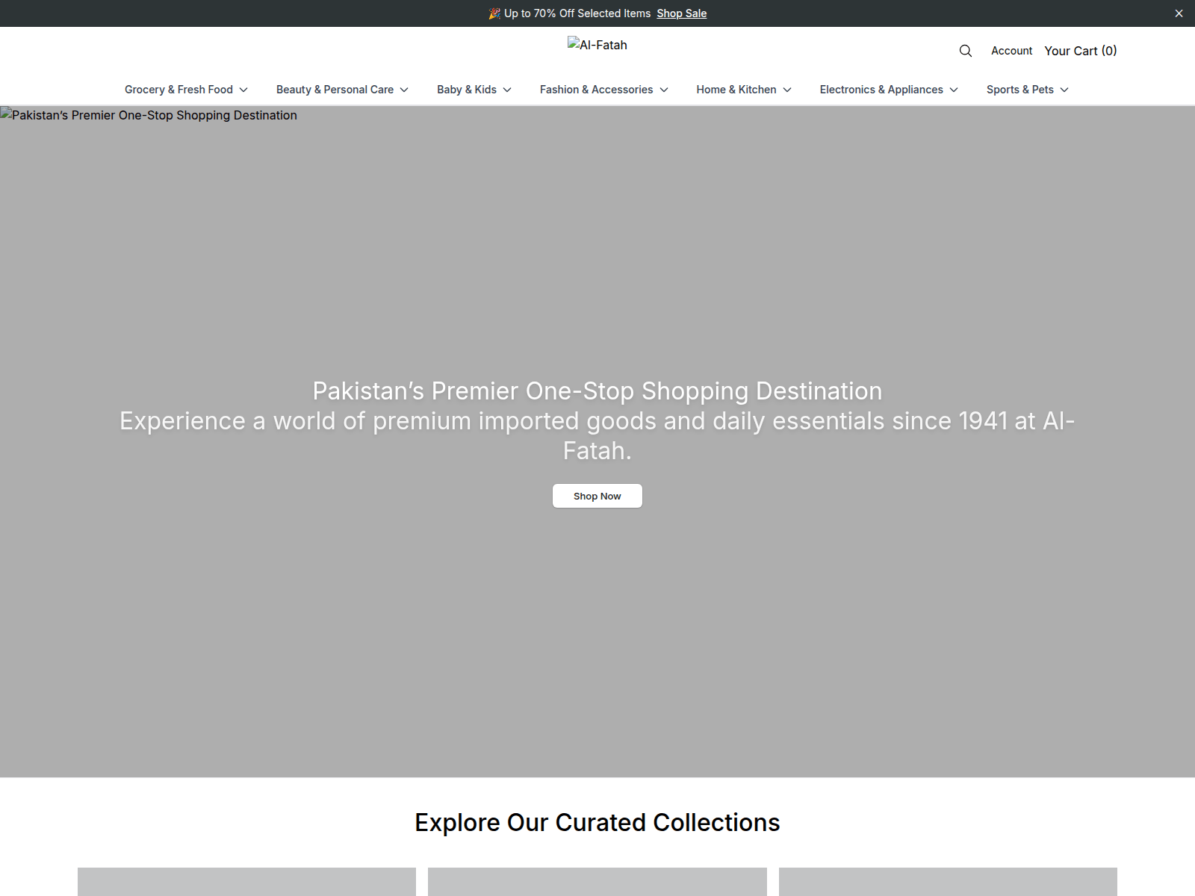Expand chevron beside Fashion & Accessories

(x=664, y=90)
